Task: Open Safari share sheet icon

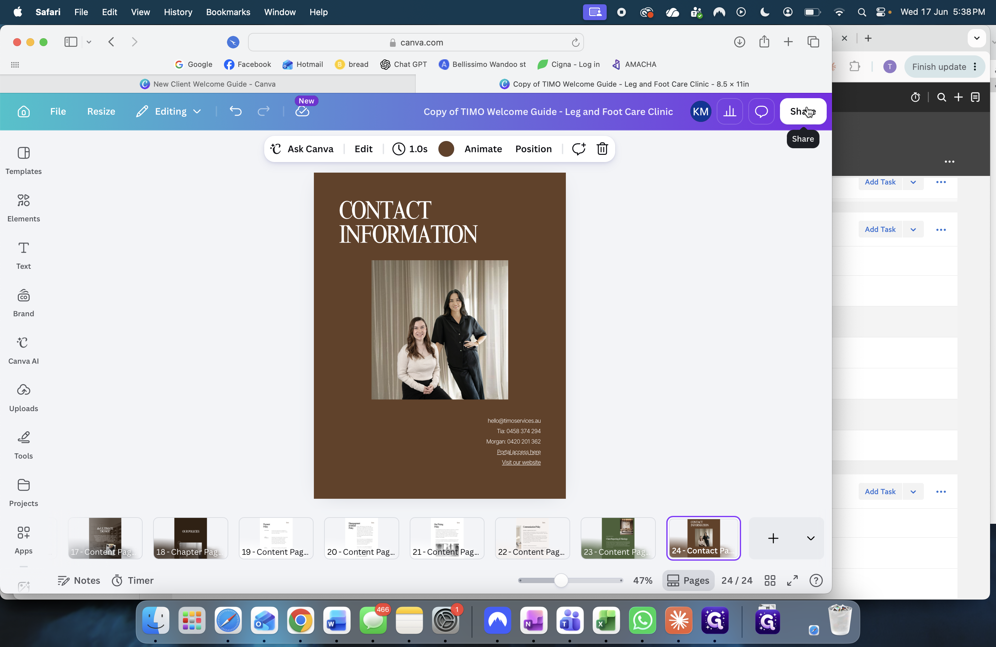Action: click(x=764, y=42)
